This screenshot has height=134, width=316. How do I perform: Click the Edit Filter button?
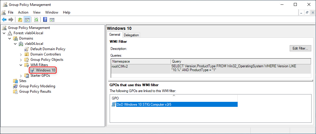click(300, 48)
